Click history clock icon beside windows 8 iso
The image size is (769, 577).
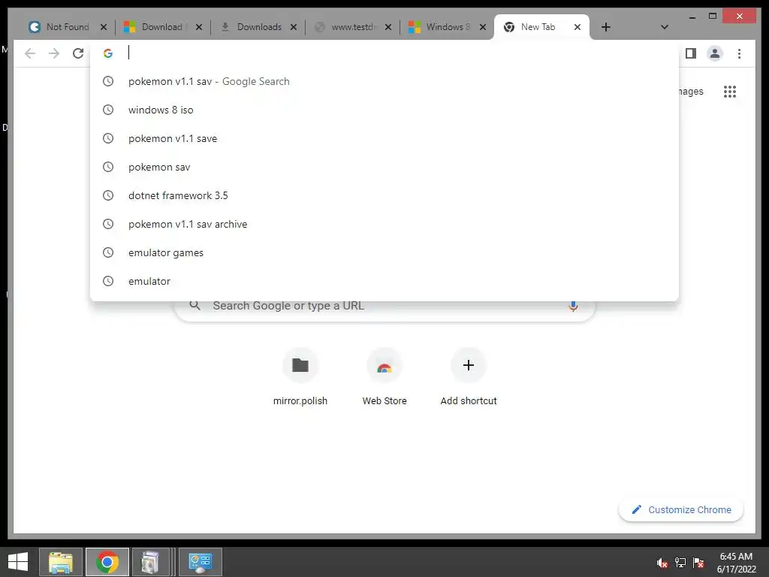pyautogui.click(x=108, y=110)
